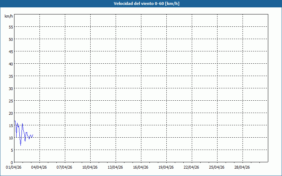Image resolution: width=282 pixels, height=176 pixels.
Task: Select the 55 value on the y-axis
Action: [x=11, y=27]
